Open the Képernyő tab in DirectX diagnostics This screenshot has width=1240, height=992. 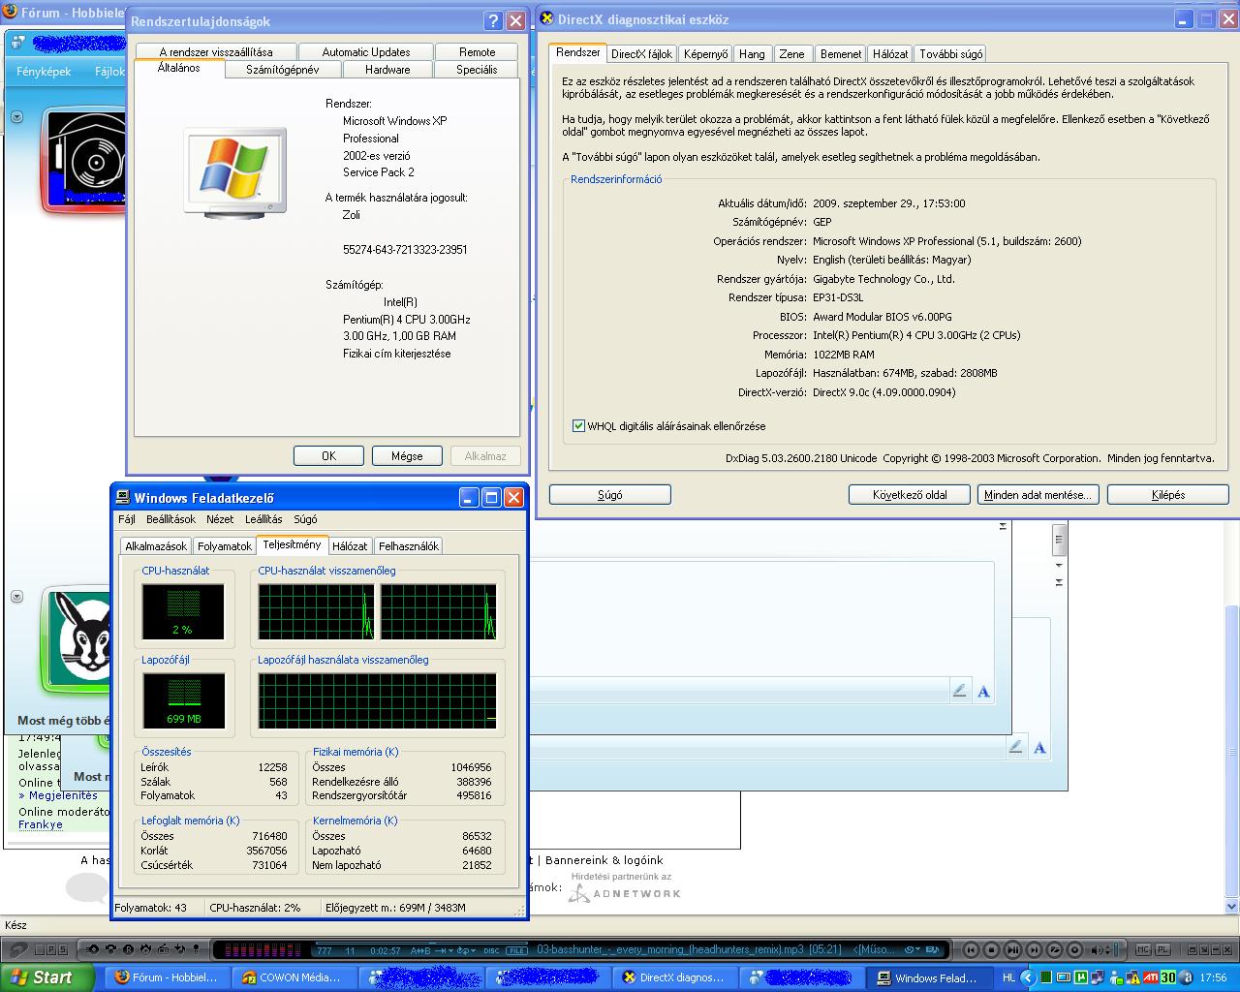[705, 54]
